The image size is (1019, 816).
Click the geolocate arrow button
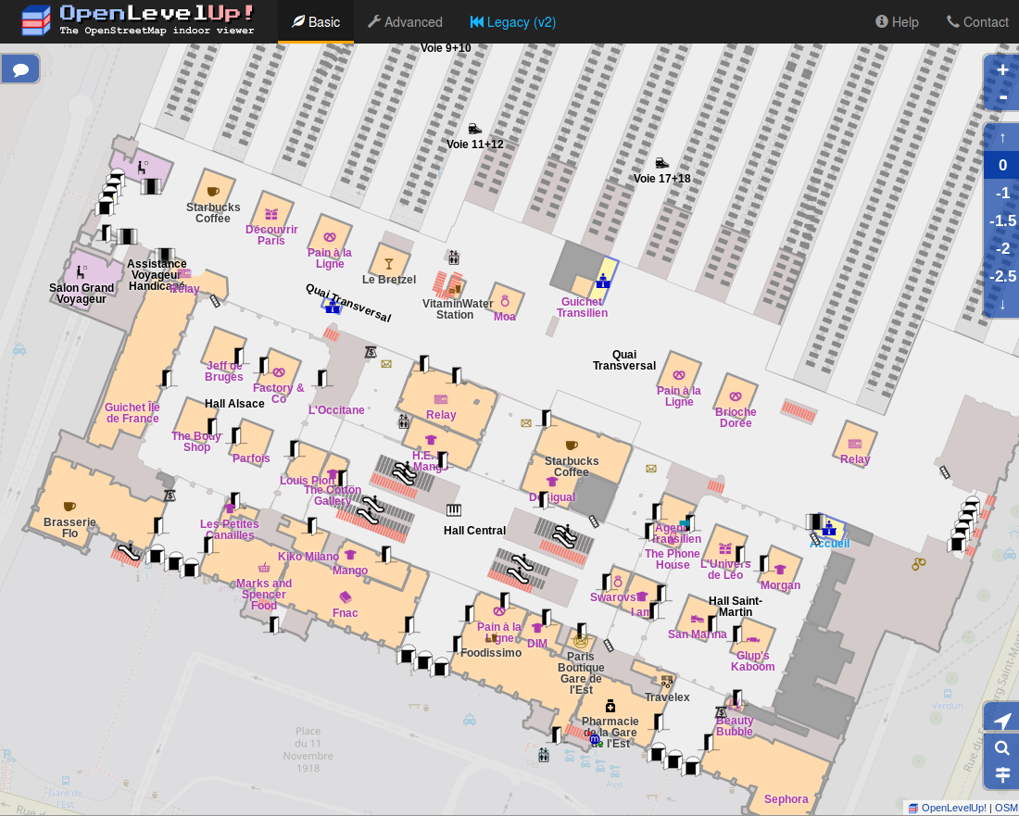tap(1002, 721)
